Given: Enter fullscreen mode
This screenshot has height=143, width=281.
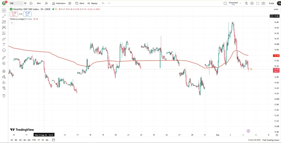Looking at the screenshot, I should coord(258,3).
